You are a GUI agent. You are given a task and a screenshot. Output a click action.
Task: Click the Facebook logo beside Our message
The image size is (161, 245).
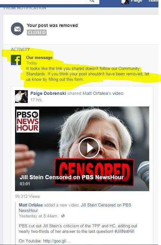point(16,60)
